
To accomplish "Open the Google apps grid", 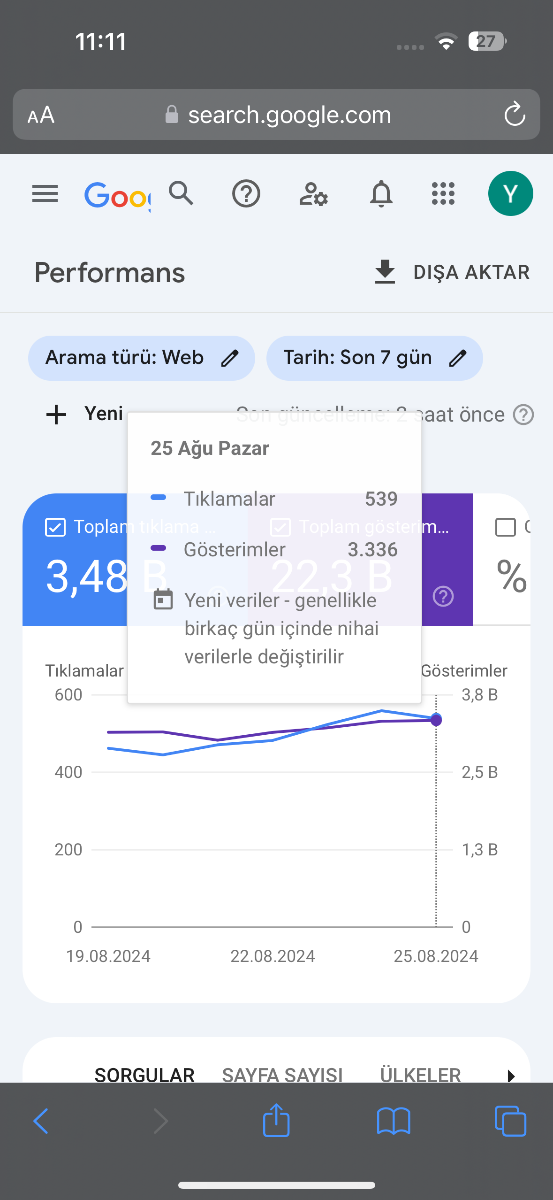I will click(443, 193).
